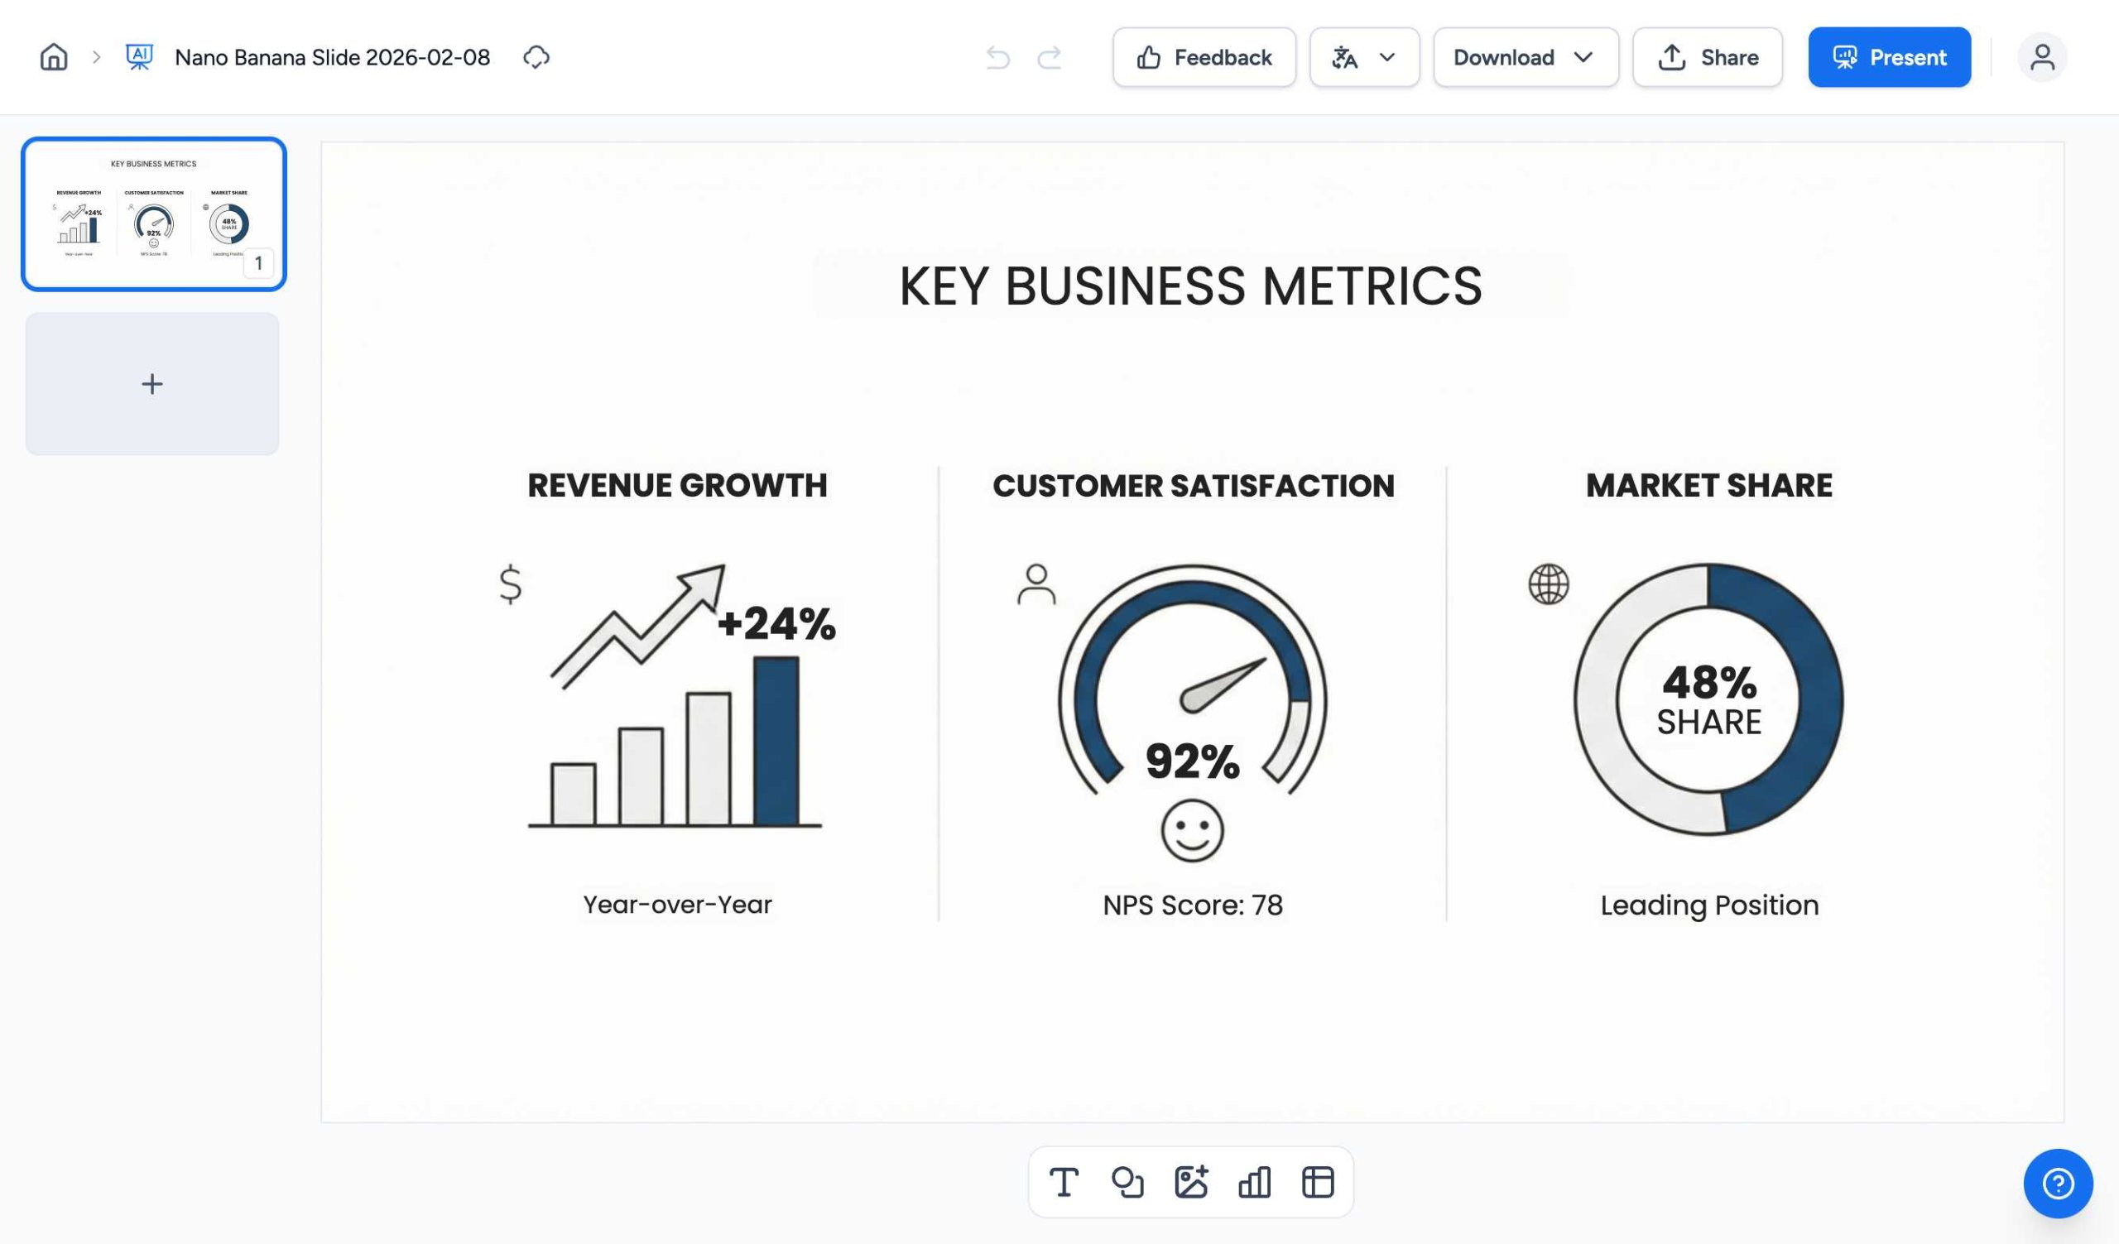This screenshot has width=2119, height=1244.
Task: Select slide 1 thumbnail
Action: 154,213
